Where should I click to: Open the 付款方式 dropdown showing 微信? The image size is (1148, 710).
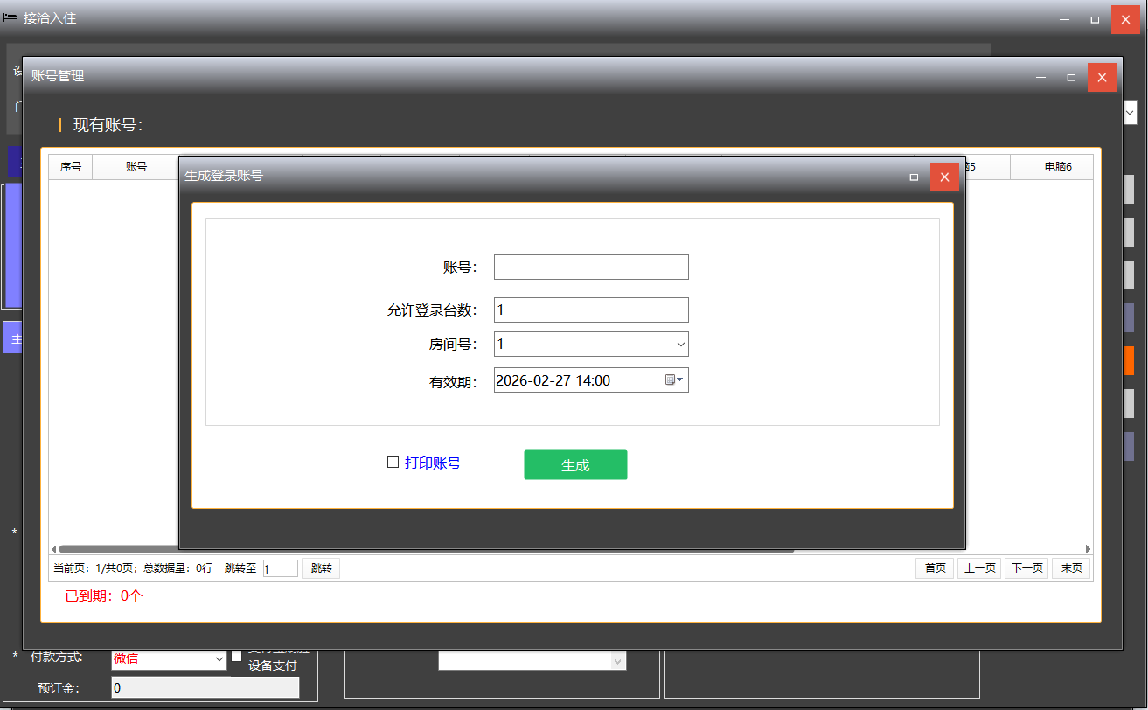point(219,659)
